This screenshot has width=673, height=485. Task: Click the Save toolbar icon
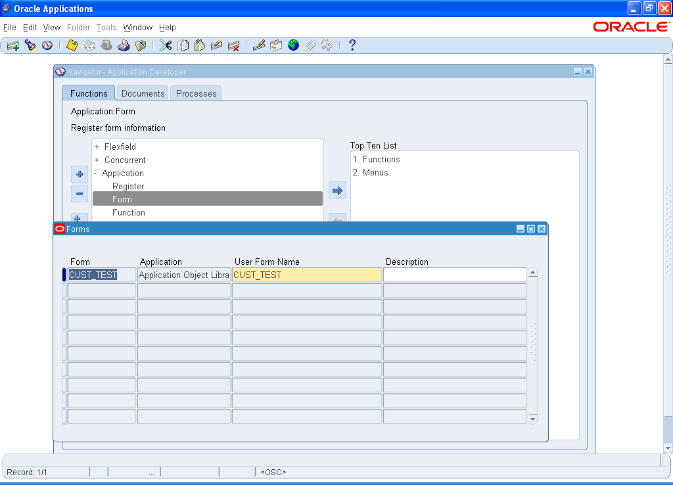(72, 45)
